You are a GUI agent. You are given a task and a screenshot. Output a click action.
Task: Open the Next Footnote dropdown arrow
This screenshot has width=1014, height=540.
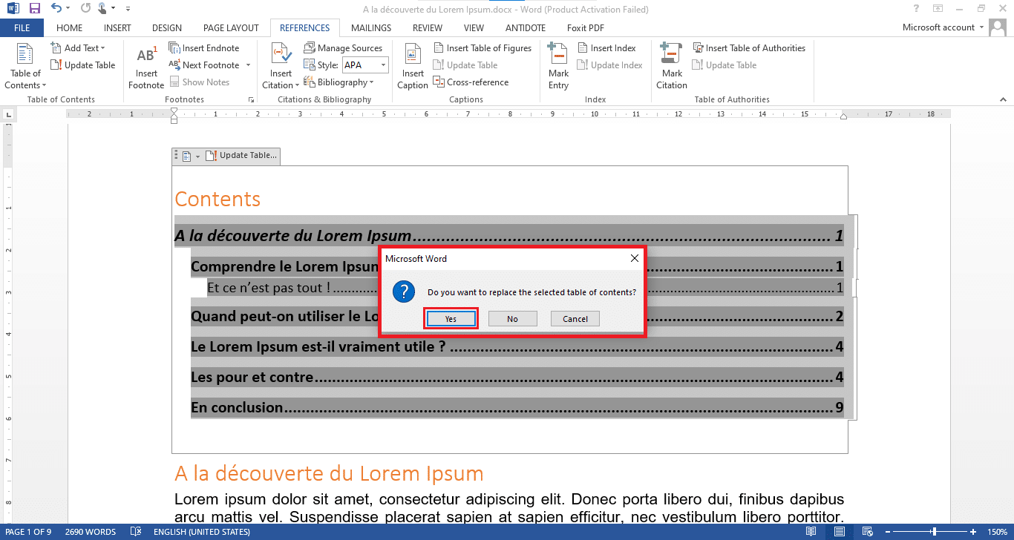click(248, 65)
